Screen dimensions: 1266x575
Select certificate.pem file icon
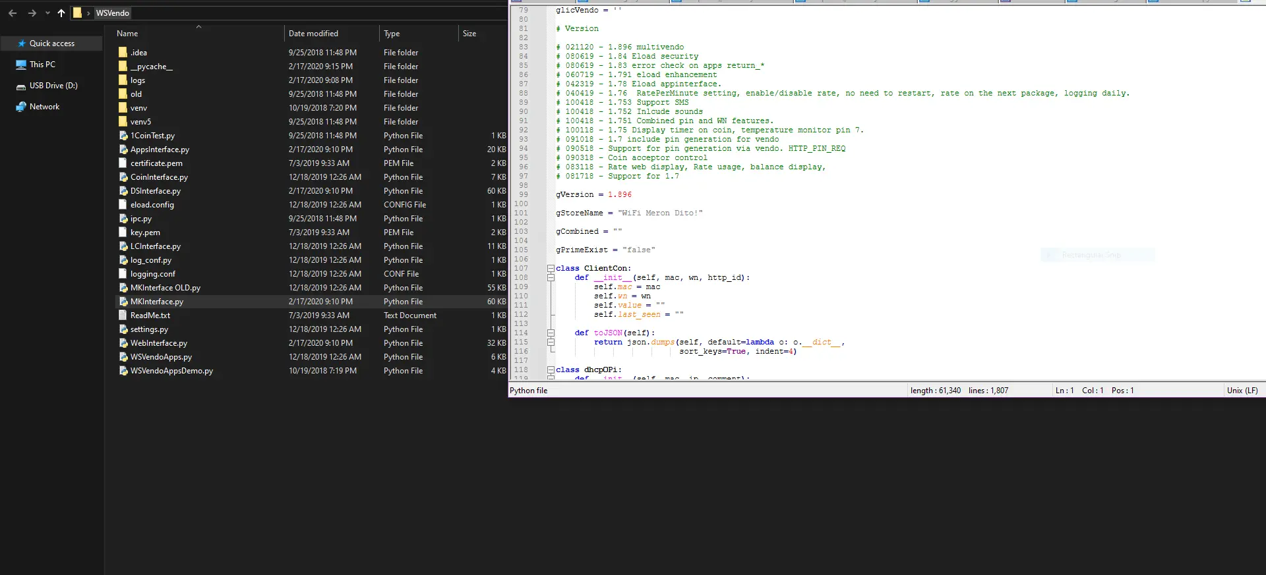123,163
